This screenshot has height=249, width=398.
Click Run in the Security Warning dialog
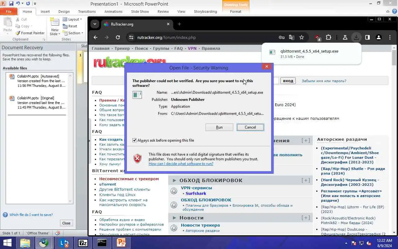point(219,127)
